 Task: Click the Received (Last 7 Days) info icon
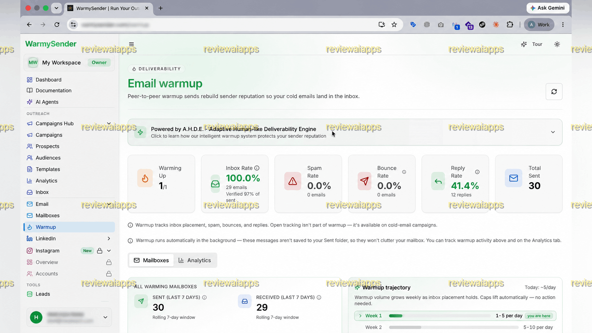coord(319,298)
